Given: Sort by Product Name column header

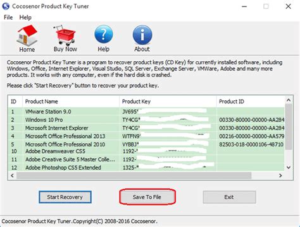Looking at the screenshot, I should click(71, 102).
